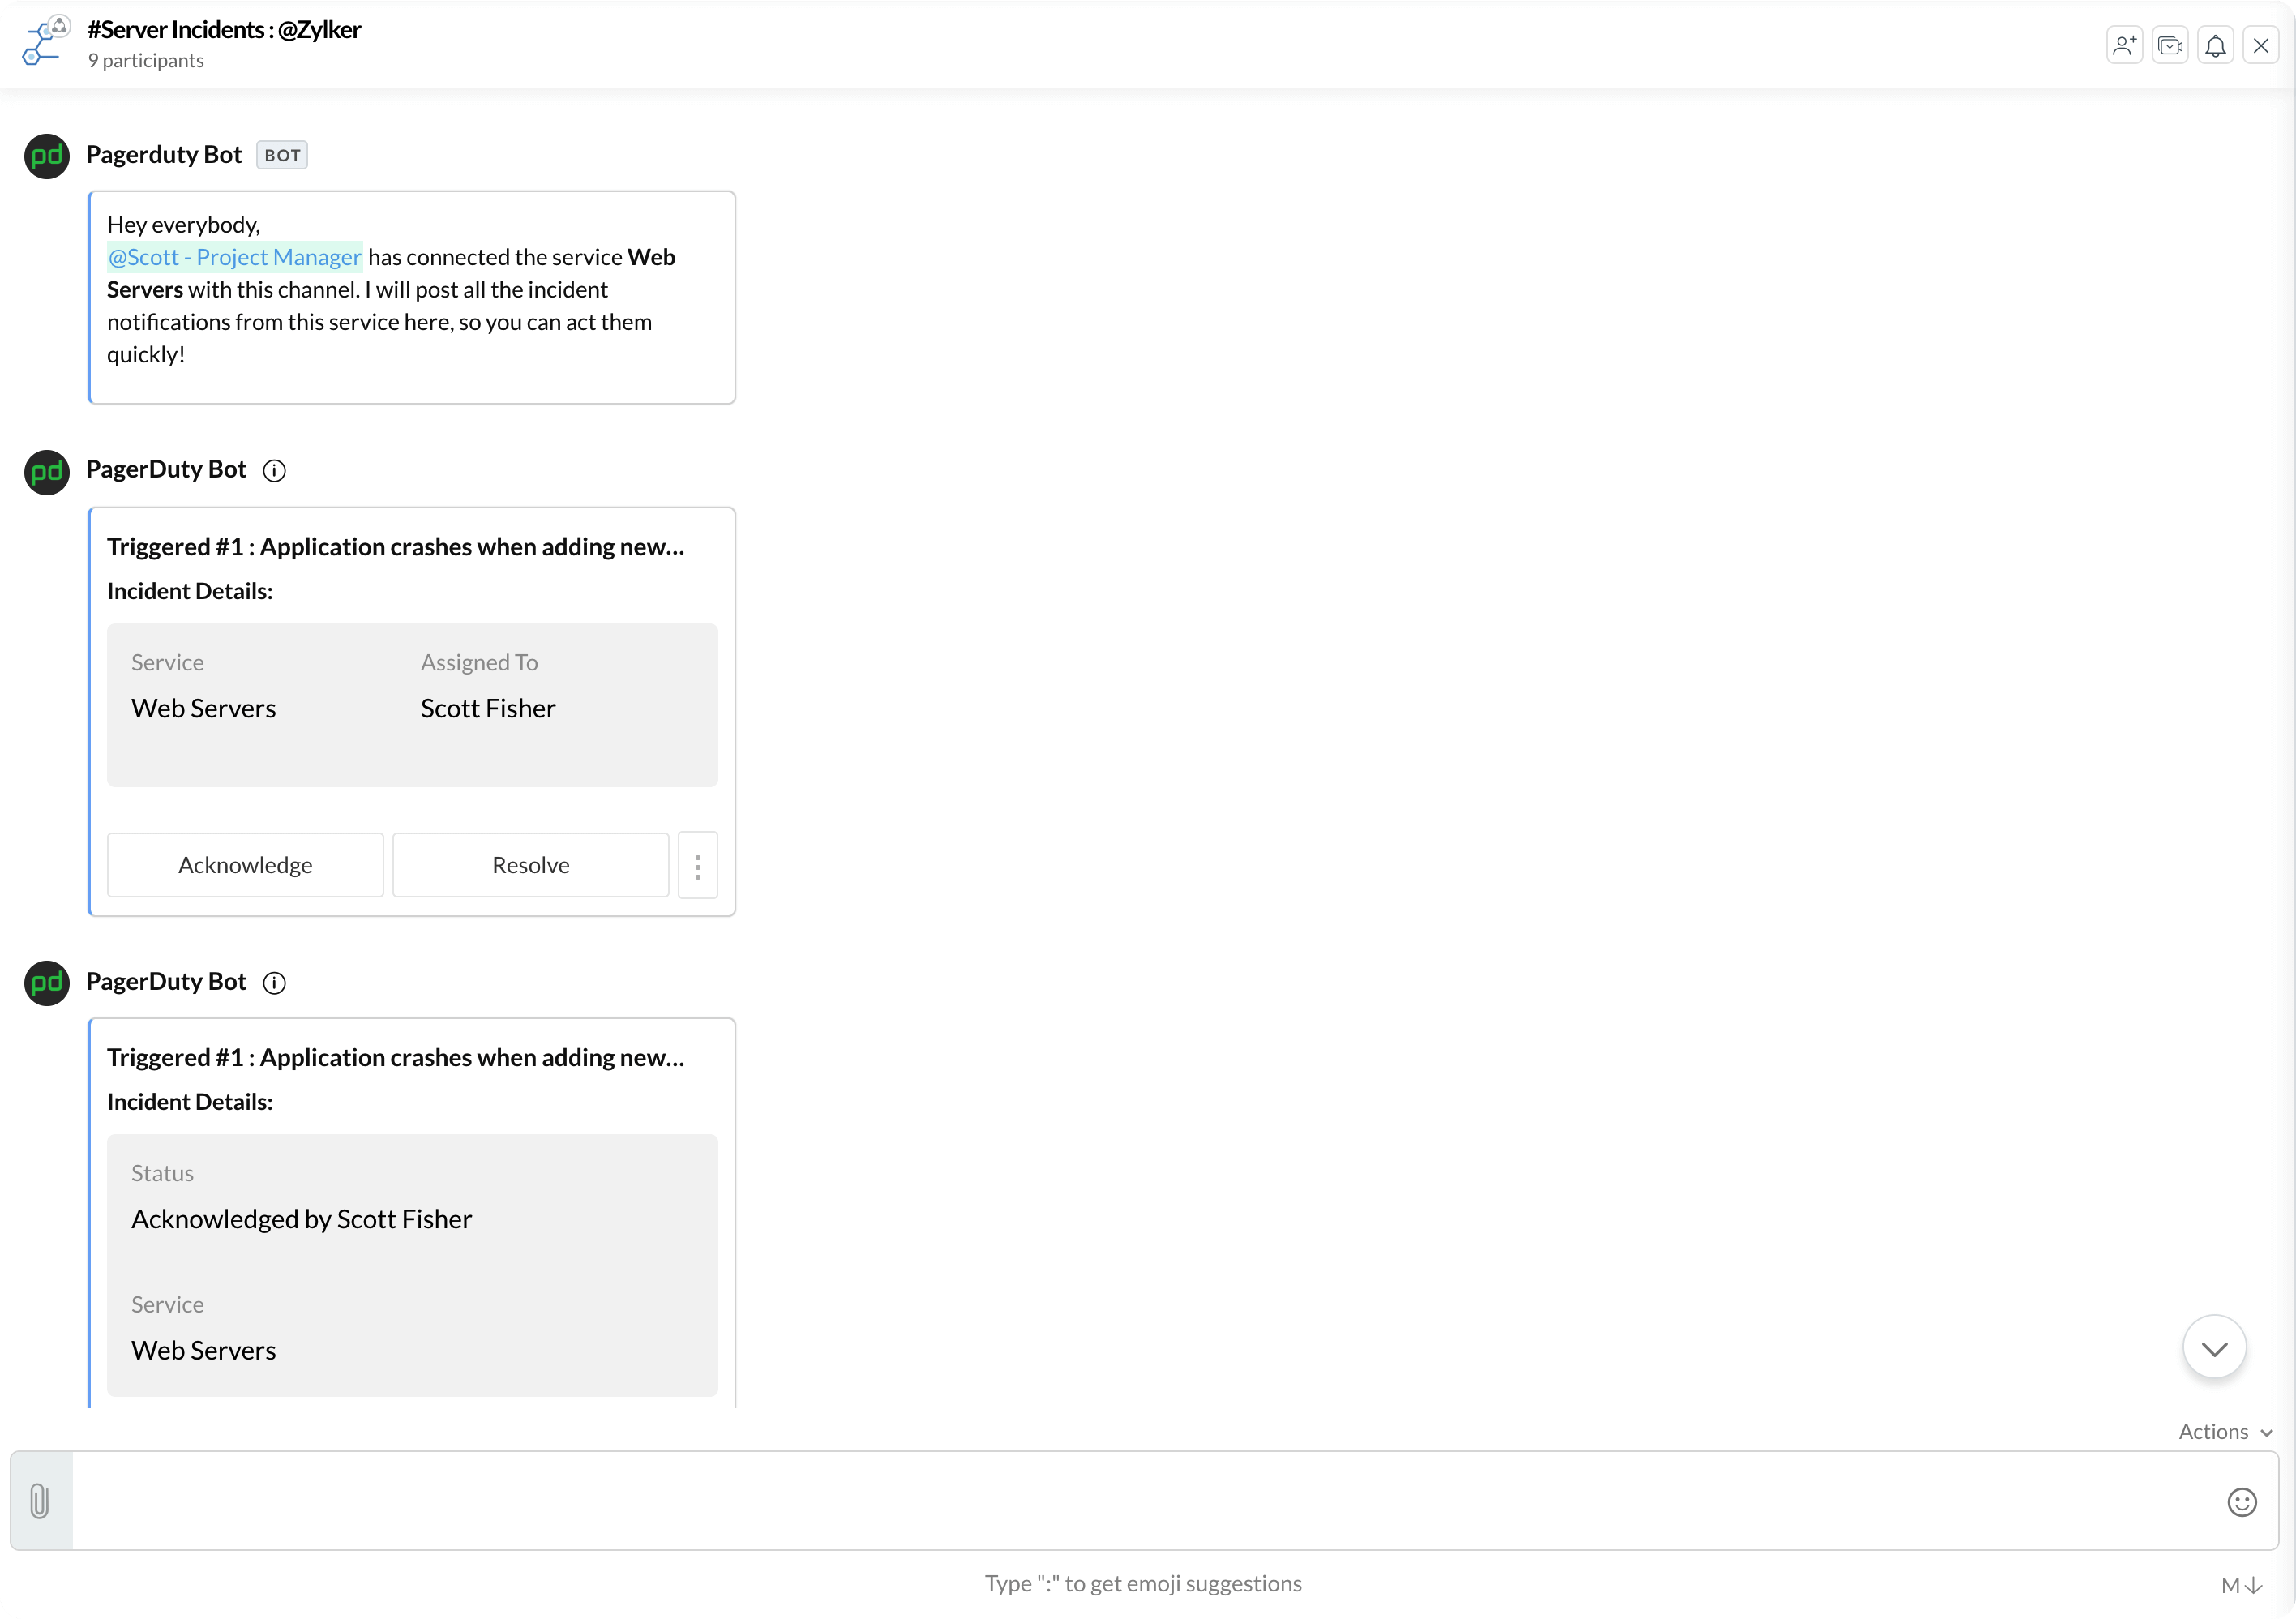Click avatar of PagerDuty Bot above Acknowledge card
2296x1619 pixels.
click(47, 472)
